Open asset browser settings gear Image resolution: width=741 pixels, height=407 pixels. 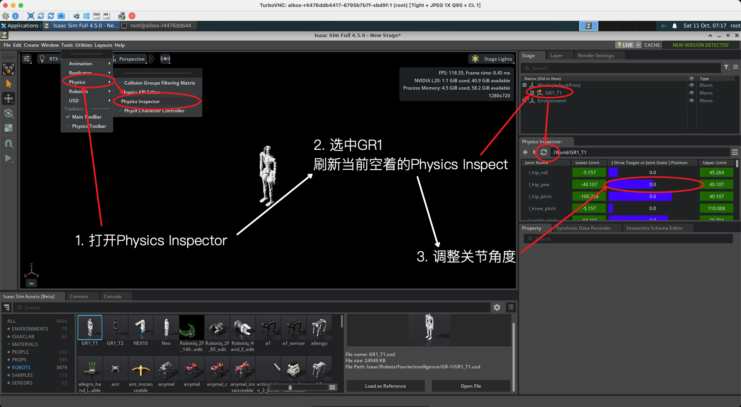point(497,307)
